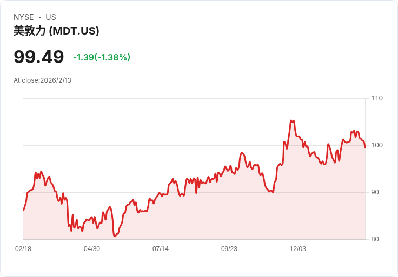Click the current price 99.49
Image resolution: width=398 pixels, height=277 pixels.
pyautogui.click(x=38, y=57)
